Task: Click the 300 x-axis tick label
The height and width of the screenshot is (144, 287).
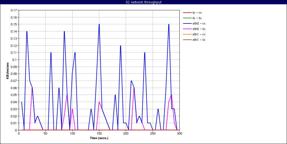Action: coord(179,133)
